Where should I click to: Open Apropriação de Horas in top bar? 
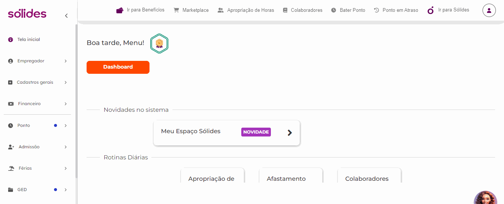[x=251, y=10]
